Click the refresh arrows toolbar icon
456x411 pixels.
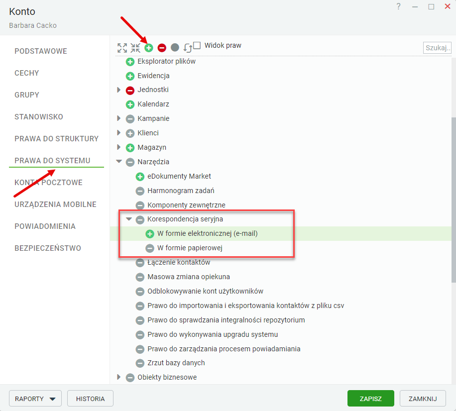188,48
